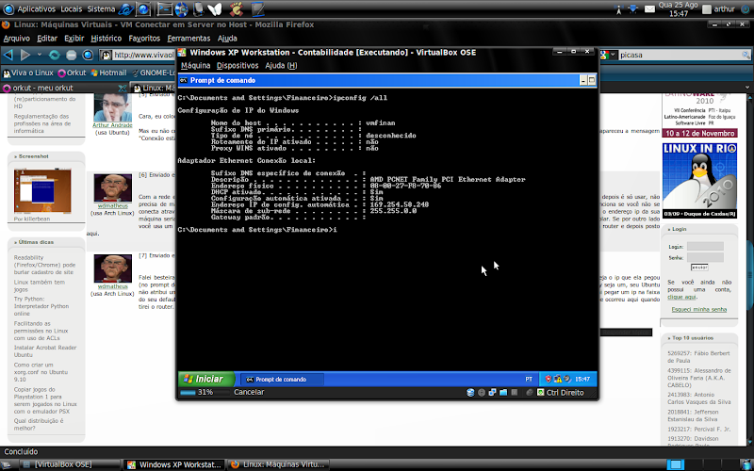Click the magnifier search button in Firefox search box
Screen dimensions: 754x471
tap(746, 55)
